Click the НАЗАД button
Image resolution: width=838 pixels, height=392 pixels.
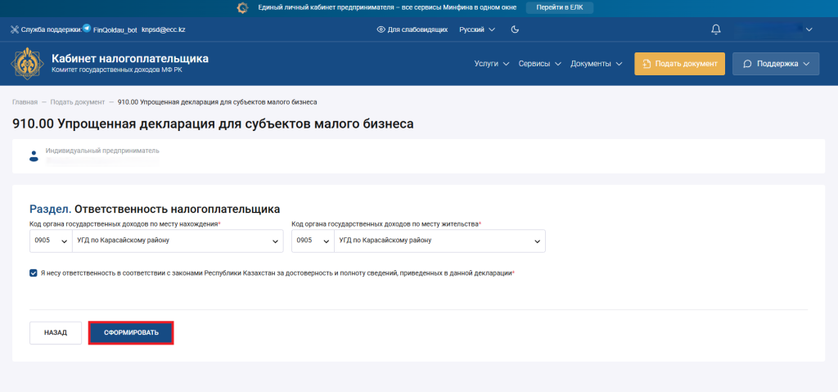pyautogui.click(x=56, y=333)
